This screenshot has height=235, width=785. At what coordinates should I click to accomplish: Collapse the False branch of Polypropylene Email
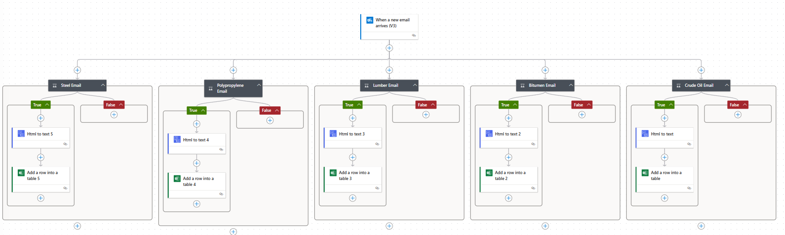(277, 110)
